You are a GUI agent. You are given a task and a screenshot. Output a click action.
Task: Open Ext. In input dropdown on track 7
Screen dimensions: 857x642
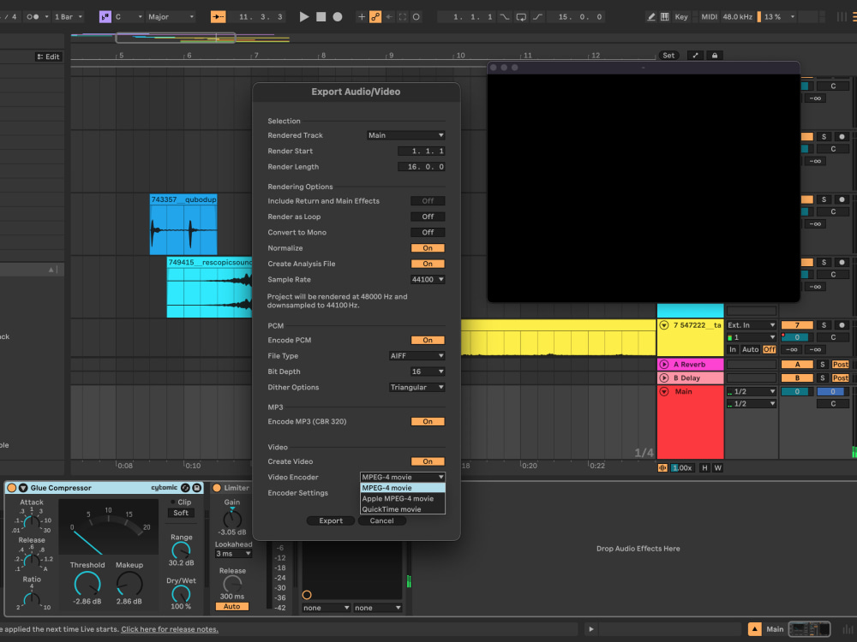[x=752, y=325]
